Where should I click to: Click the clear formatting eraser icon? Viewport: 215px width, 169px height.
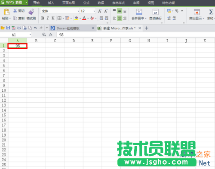click(x=92, y=18)
